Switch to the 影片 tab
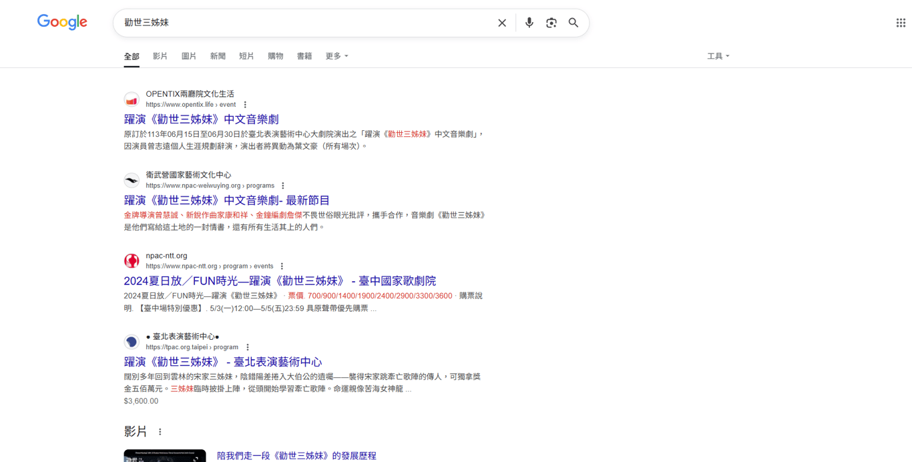912x462 pixels. pyautogui.click(x=160, y=56)
